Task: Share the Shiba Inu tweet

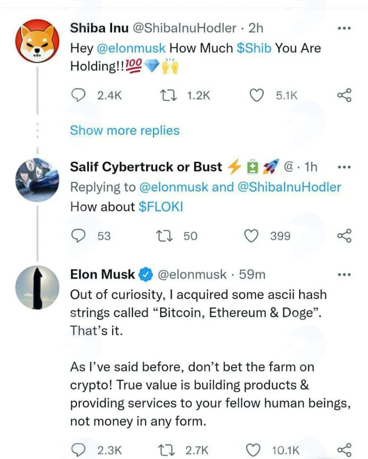Action: (344, 95)
